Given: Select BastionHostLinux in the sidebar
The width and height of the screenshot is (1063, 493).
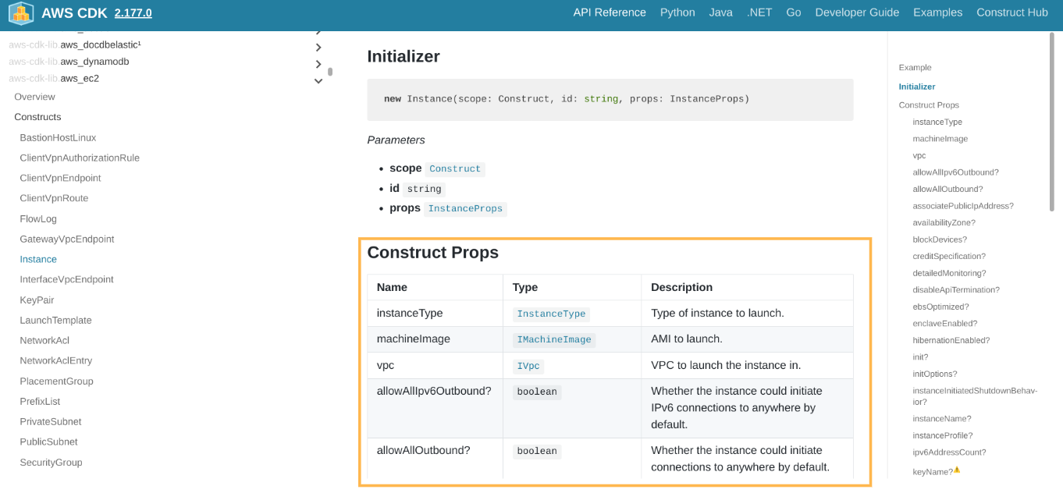Looking at the screenshot, I should point(58,138).
